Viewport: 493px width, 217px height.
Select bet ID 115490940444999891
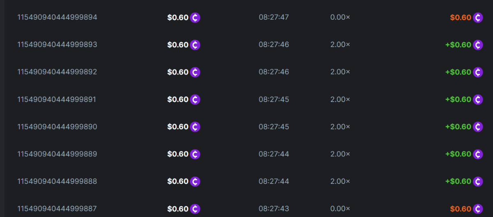pyautogui.click(x=57, y=99)
